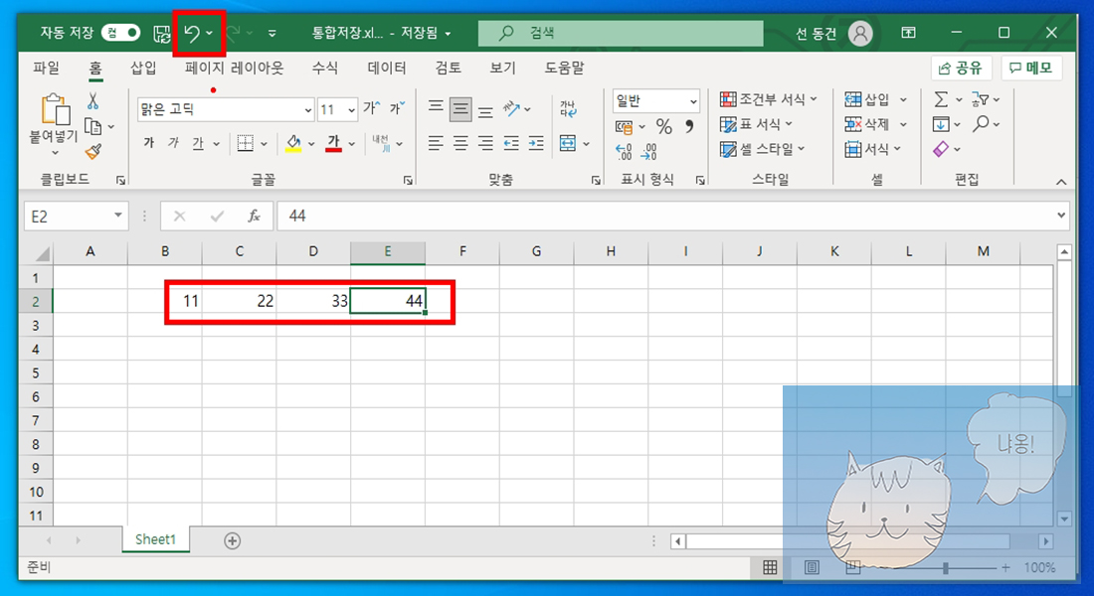The height and width of the screenshot is (596, 1094).
Task: Open the font name dropdown 맑은 고딕
Action: tap(307, 110)
